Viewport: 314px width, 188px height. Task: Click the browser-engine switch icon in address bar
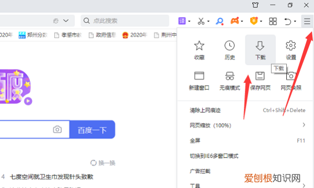[56, 20]
